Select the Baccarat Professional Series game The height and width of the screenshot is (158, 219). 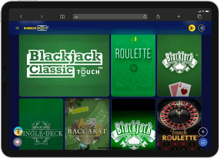click(x=87, y=124)
